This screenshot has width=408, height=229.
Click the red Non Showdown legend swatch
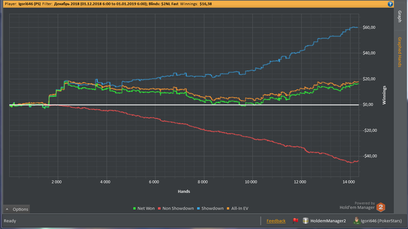tap(159, 209)
